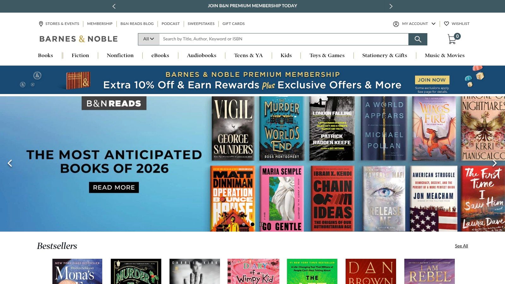Open the Sweepstakes link
This screenshot has height=284, width=505.
pyautogui.click(x=201, y=24)
